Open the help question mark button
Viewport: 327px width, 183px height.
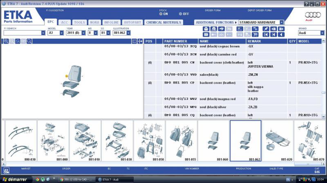point(306,4)
